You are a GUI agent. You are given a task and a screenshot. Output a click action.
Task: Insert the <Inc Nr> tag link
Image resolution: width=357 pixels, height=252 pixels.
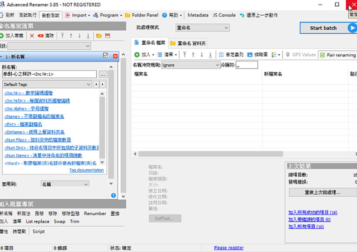[28, 93]
